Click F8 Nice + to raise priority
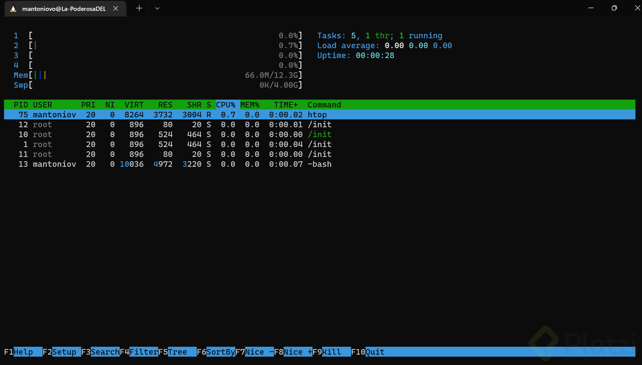The height and width of the screenshot is (365, 642). pos(293,352)
